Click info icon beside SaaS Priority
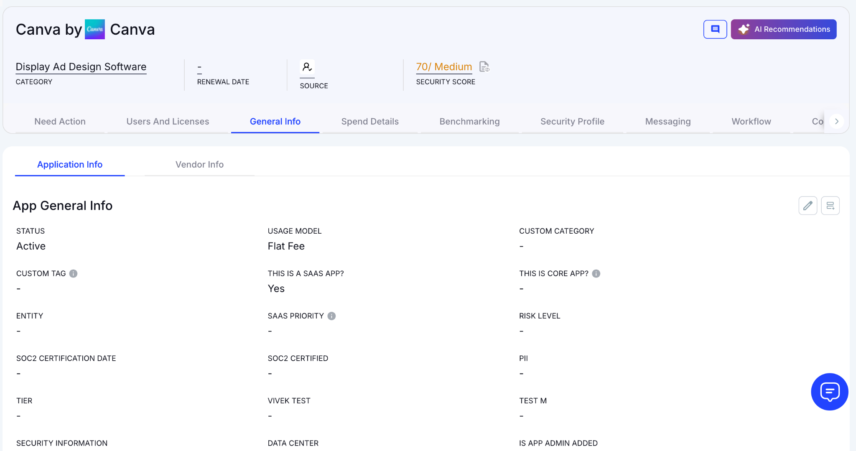Viewport: 856px width, 451px height. click(331, 316)
